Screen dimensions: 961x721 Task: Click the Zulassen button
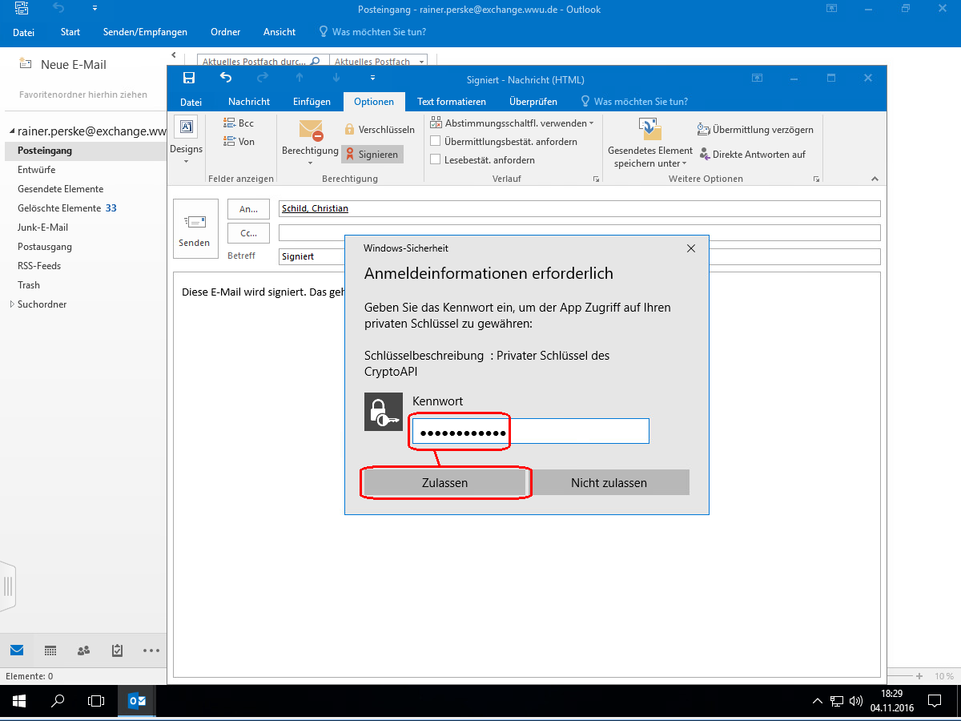pos(444,483)
